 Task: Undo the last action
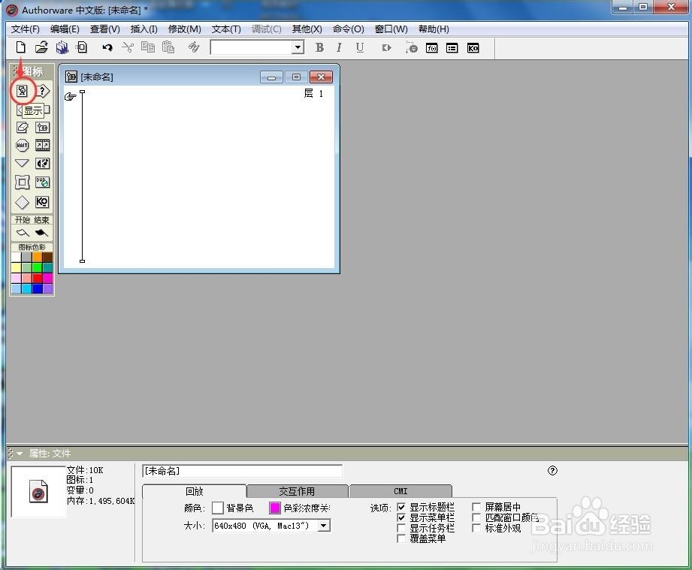coord(107,47)
